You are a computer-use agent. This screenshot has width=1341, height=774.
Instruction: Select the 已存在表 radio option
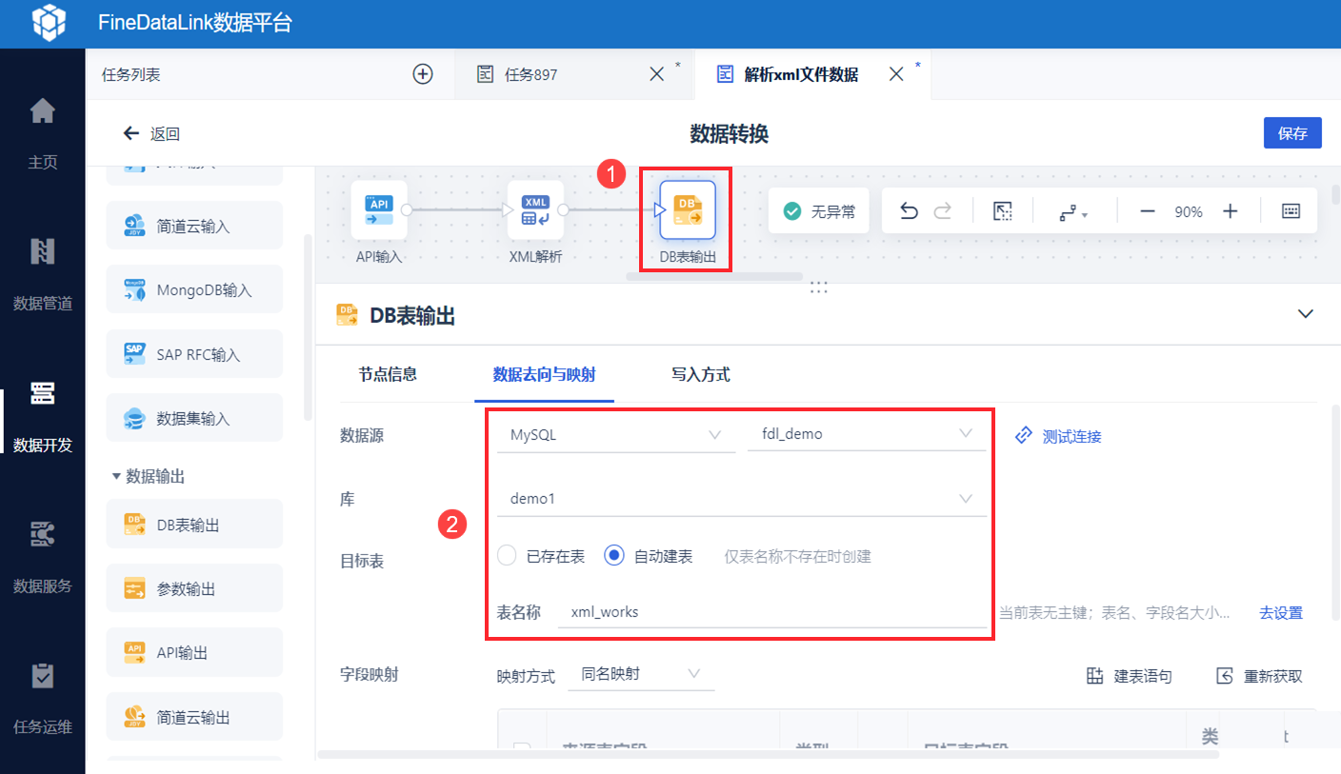coord(507,556)
